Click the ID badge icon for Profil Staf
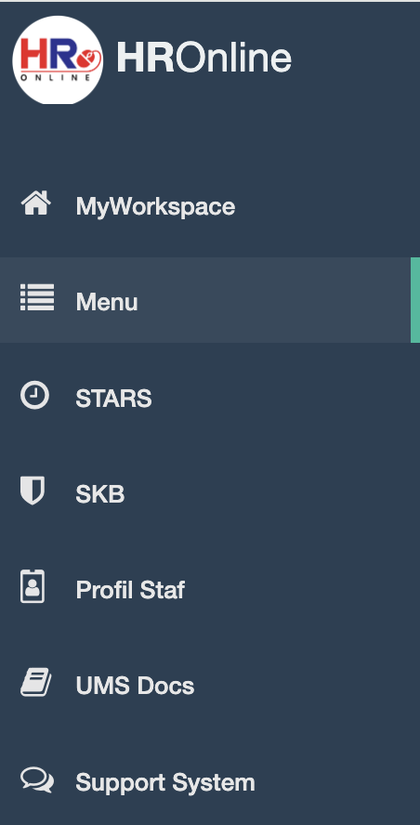Screen dimensions: 420x825 pyautogui.click(x=33, y=585)
